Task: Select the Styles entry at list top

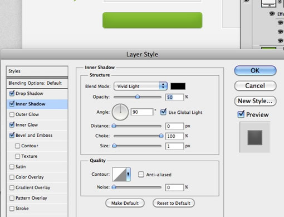Action: click(37, 71)
